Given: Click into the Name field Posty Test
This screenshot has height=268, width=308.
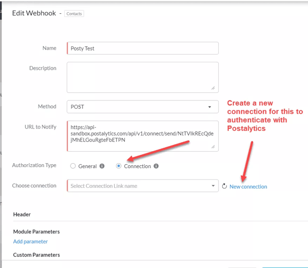Looking at the screenshot, I should point(143,48).
